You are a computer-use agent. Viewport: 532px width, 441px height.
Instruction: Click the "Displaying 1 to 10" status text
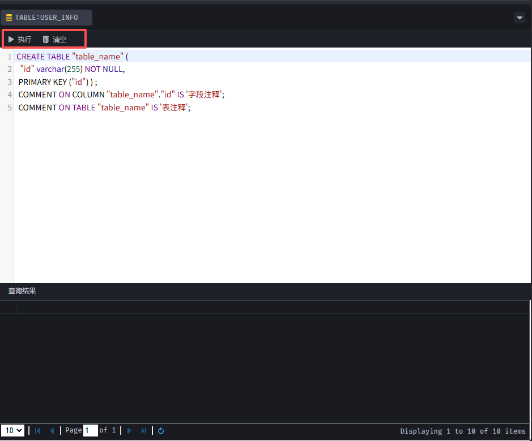tap(462, 431)
